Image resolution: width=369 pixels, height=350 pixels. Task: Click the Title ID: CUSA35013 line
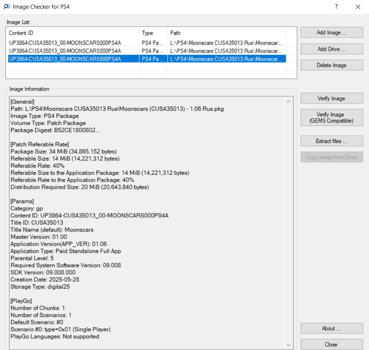tap(37, 223)
